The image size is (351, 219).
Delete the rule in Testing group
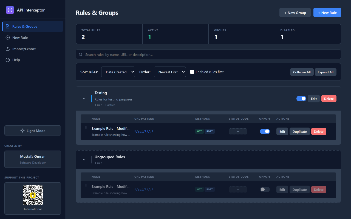pyautogui.click(x=319, y=131)
